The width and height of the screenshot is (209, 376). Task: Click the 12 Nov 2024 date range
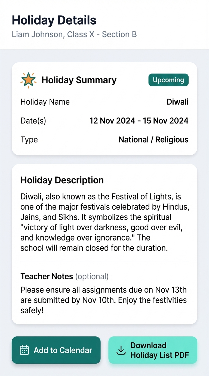point(139,121)
